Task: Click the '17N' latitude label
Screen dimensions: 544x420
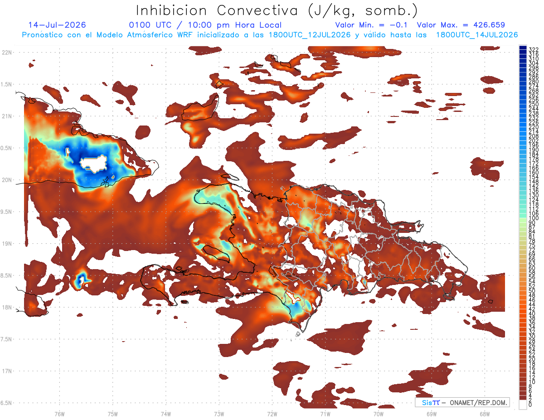Action: [6, 371]
